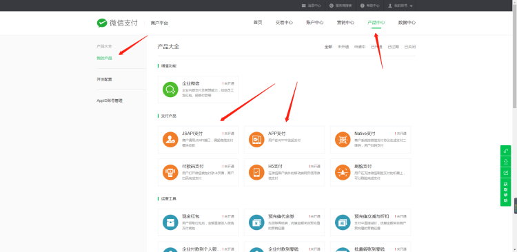This screenshot has height=252, width=517.
Task: Click the download icon in green sidebar
Action: click(x=505, y=162)
